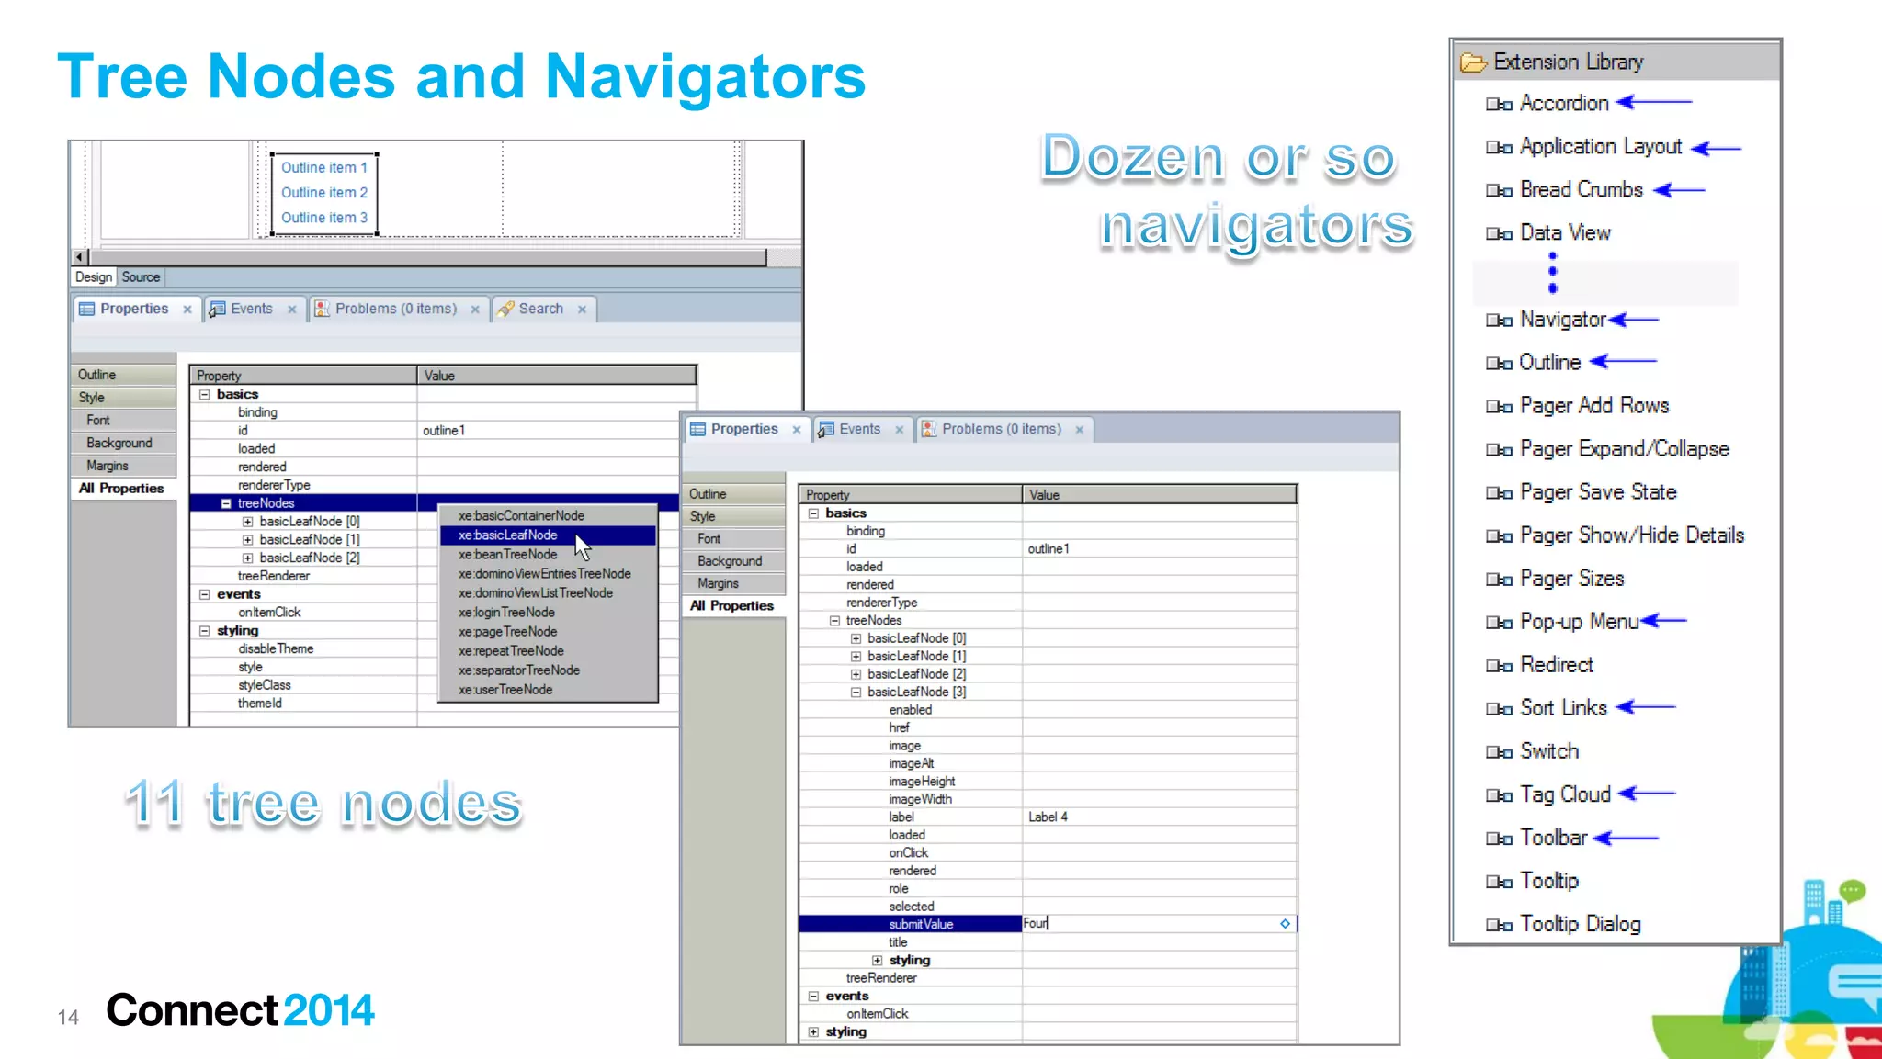
Task: Click the diamond icon in submitValue field
Action: 1285,924
